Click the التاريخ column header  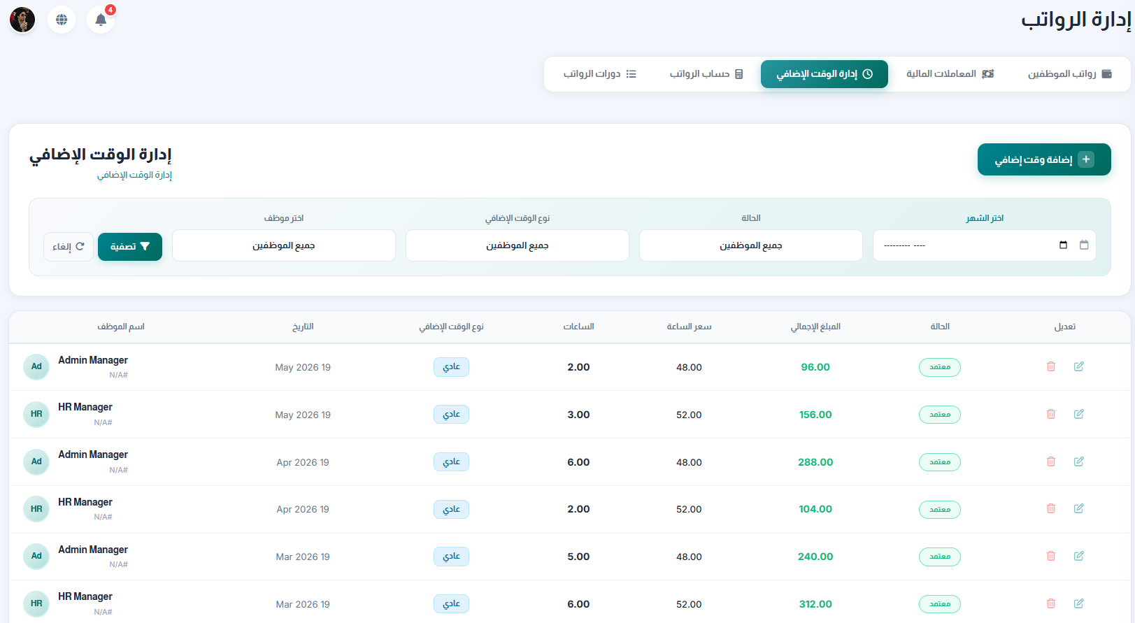[x=303, y=327]
